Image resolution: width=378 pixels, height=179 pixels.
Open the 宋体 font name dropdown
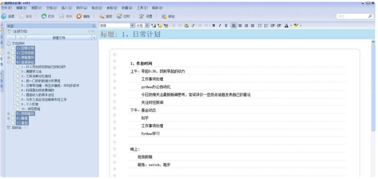[132, 25]
